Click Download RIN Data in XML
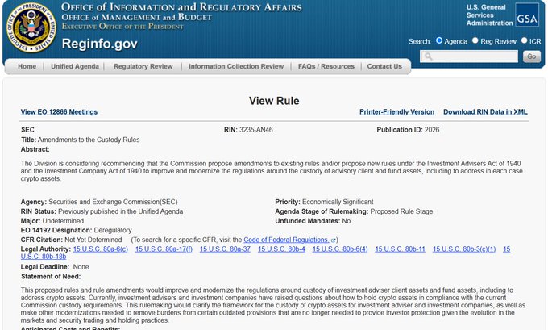Image resolution: width=548 pixels, height=330 pixels. (485, 112)
